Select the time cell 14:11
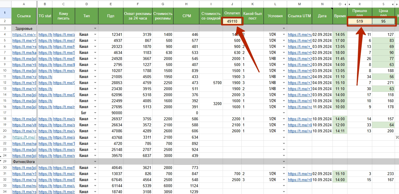The height and width of the screenshot is (194, 399). (340, 131)
